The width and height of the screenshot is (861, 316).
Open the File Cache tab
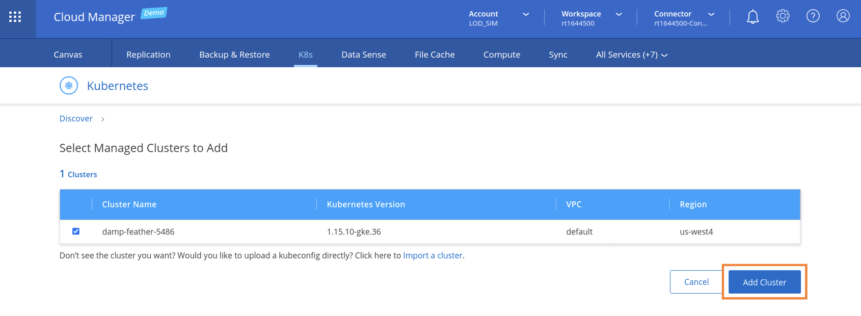point(435,55)
